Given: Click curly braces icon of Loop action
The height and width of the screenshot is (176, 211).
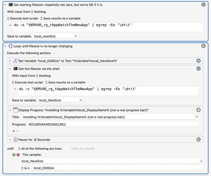Looking at the screenshot, I should pyautogui.click(x=10, y=46).
